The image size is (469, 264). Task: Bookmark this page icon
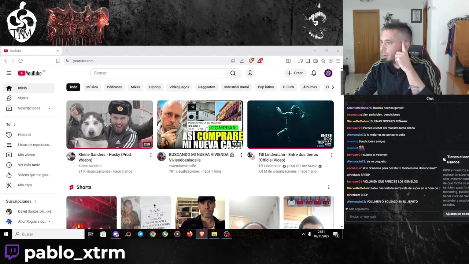point(58,61)
